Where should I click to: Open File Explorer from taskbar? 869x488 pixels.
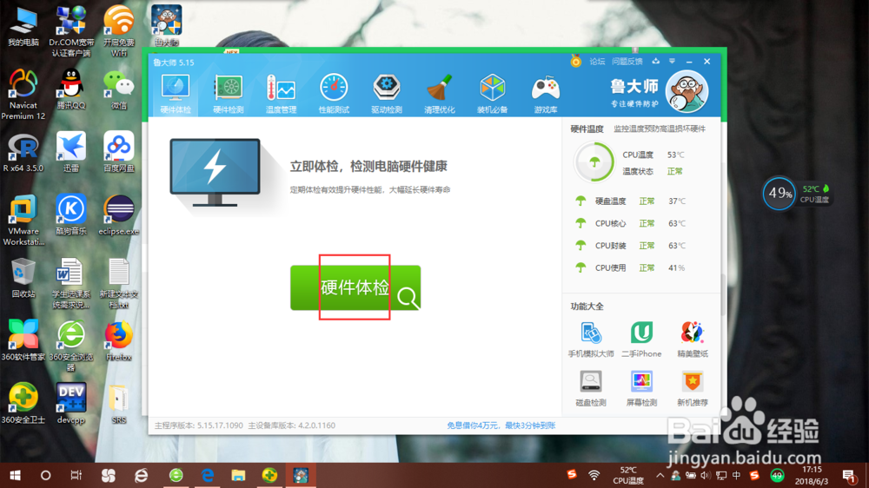tap(238, 475)
